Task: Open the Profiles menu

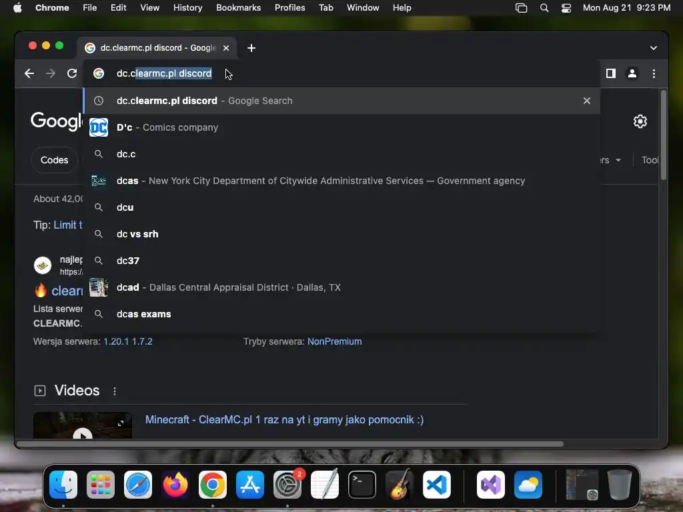Action: tap(289, 8)
